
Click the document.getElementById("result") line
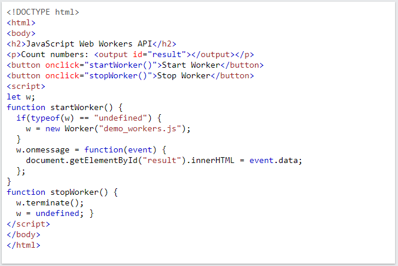coord(164,161)
